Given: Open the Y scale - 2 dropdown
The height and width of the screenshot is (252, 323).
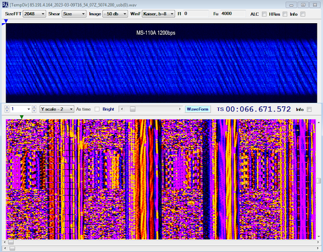Looking at the screenshot, I should pyautogui.click(x=57, y=109).
